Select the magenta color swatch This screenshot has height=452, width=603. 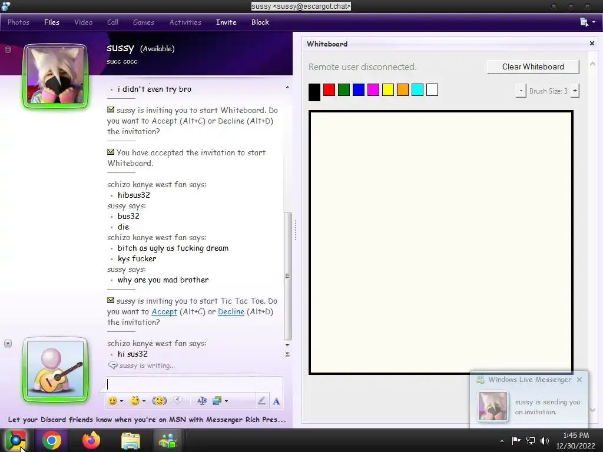(x=373, y=90)
